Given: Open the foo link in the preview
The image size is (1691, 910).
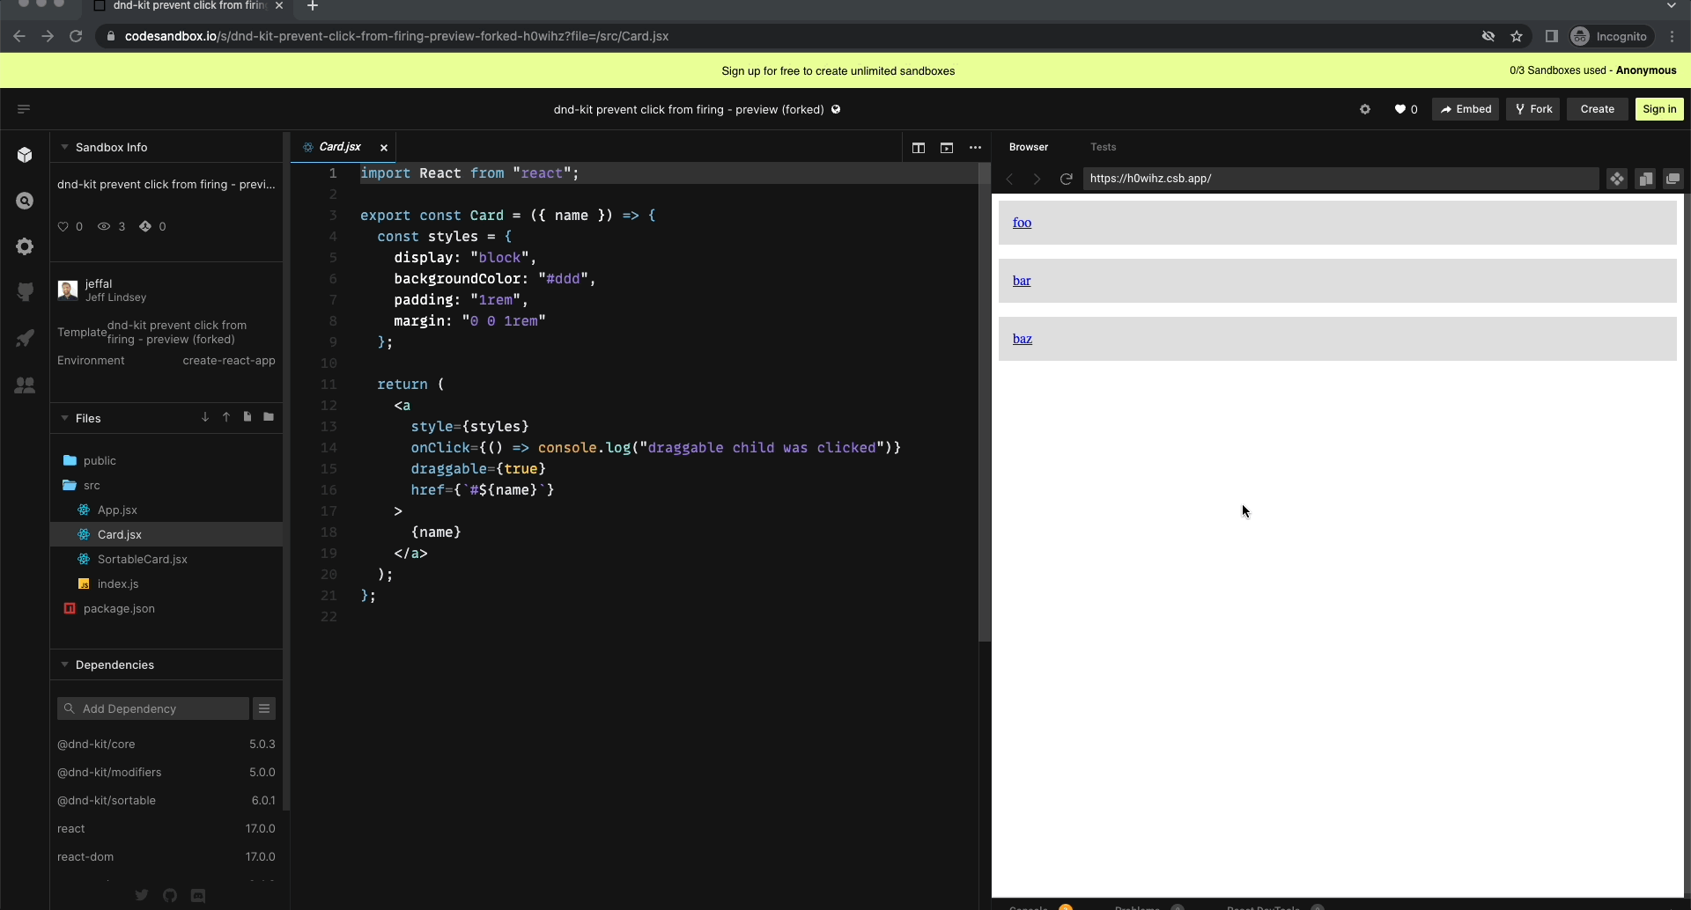Looking at the screenshot, I should [x=1023, y=223].
